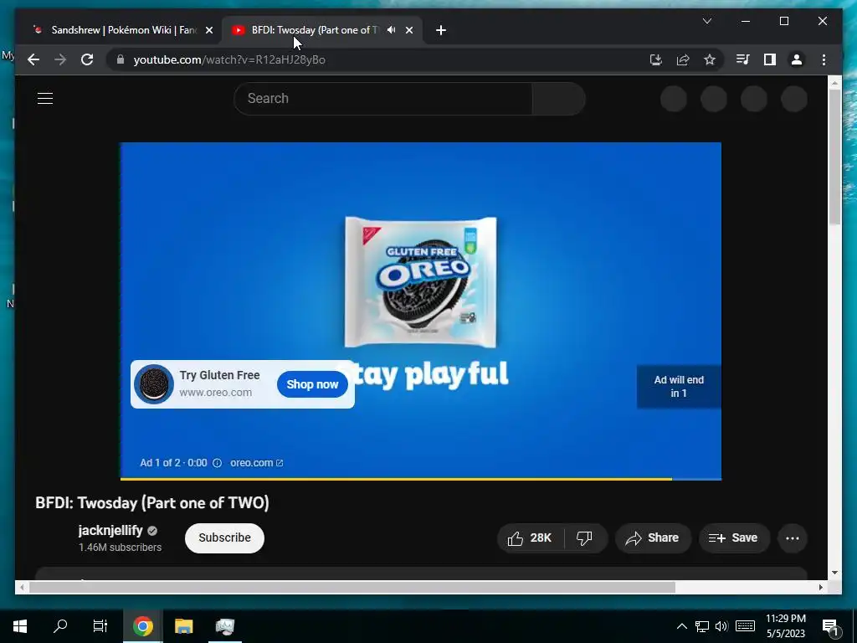Image resolution: width=857 pixels, height=643 pixels.
Task: Open the ad info circle icon
Action: click(x=217, y=462)
